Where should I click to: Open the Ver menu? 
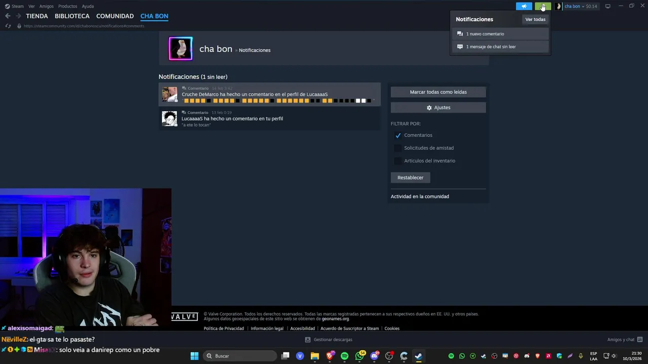point(31,6)
